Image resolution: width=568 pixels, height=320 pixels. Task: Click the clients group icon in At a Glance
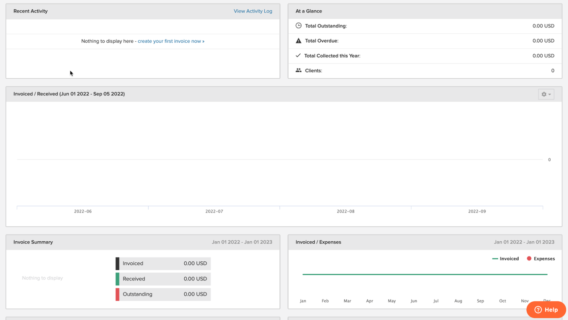tap(298, 70)
